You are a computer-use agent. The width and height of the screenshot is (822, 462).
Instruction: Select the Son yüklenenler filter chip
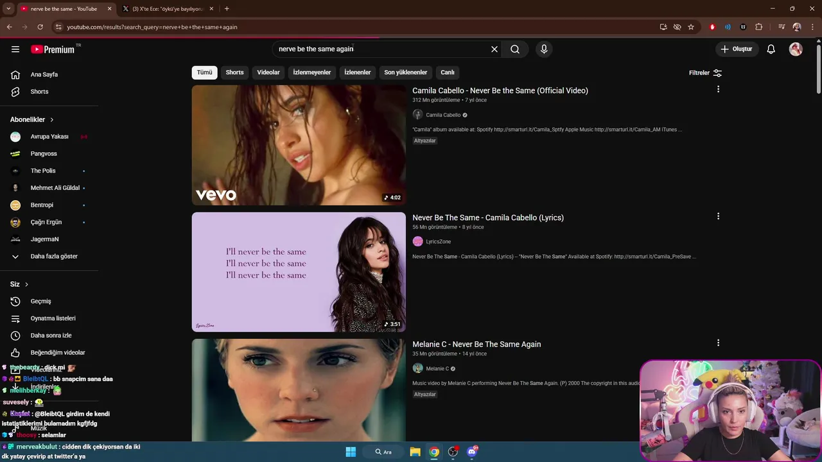pyautogui.click(x=406, y=73)
